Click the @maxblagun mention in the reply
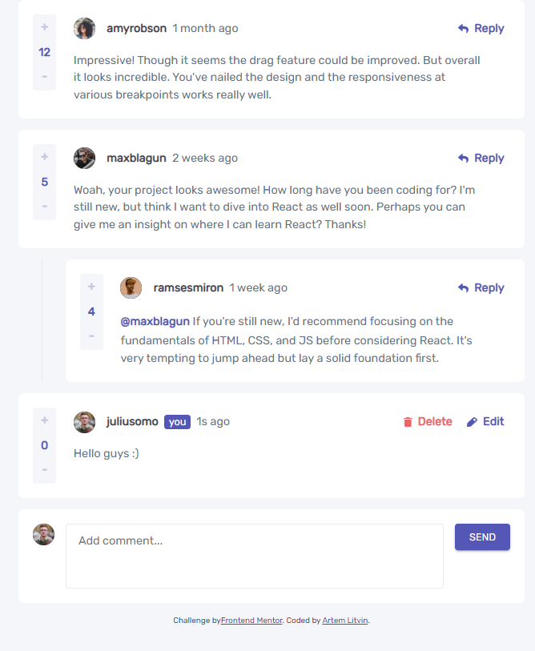 tap(155, 321)
